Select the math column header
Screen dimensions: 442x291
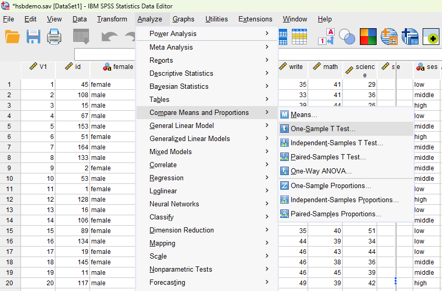pyautogui.click(x=325, y=70)
